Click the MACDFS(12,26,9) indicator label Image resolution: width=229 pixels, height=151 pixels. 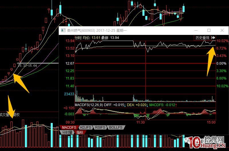[89, 105]
